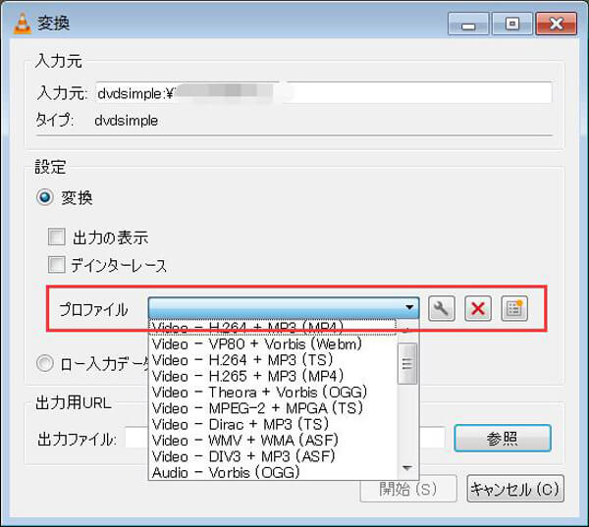Collapse the プロファイル dropdown combo box
The width and height of the screenshot is (589, 527).
coord(284,308)
